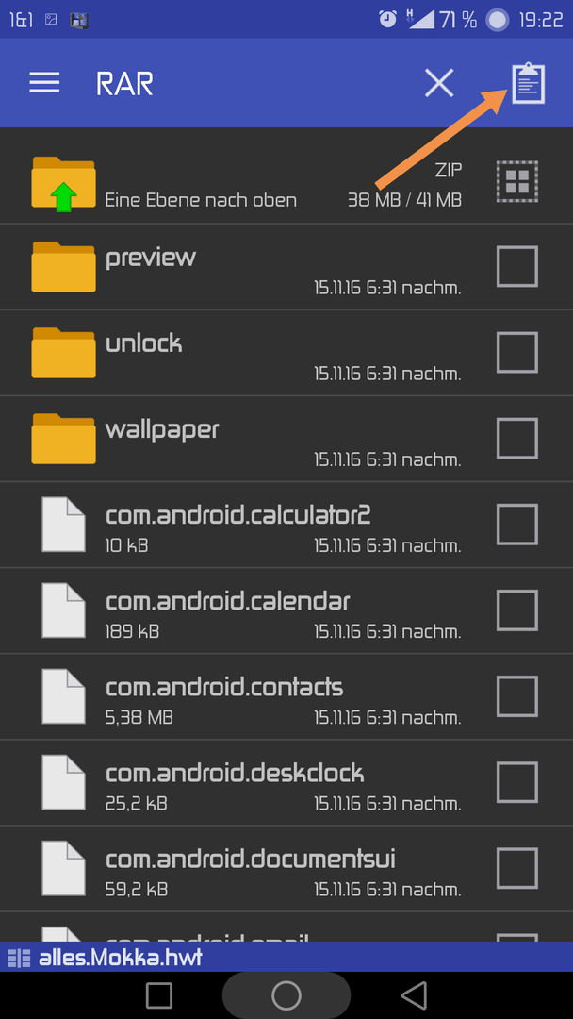
Task: Tap Android back triangle button
Action: click(414, 995)
